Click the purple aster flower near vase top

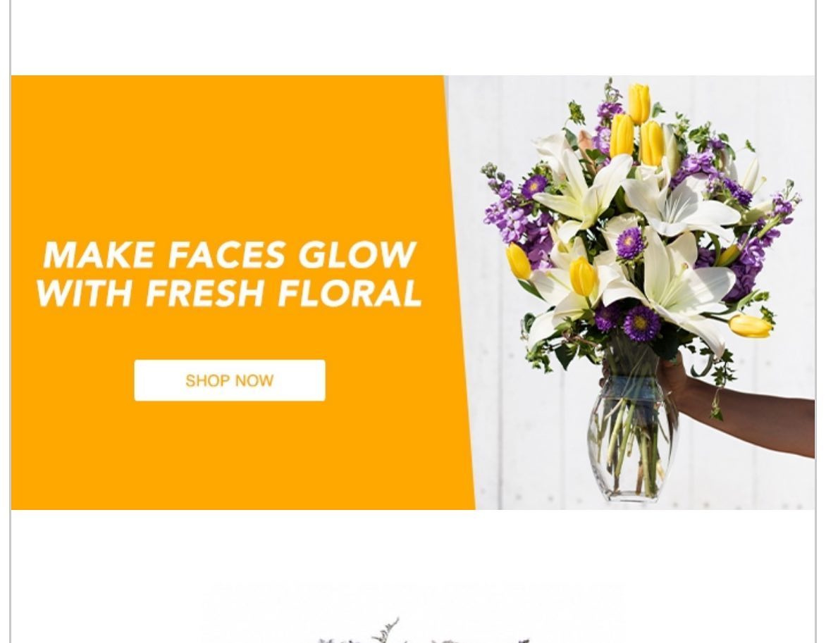[x=641, y=323]
